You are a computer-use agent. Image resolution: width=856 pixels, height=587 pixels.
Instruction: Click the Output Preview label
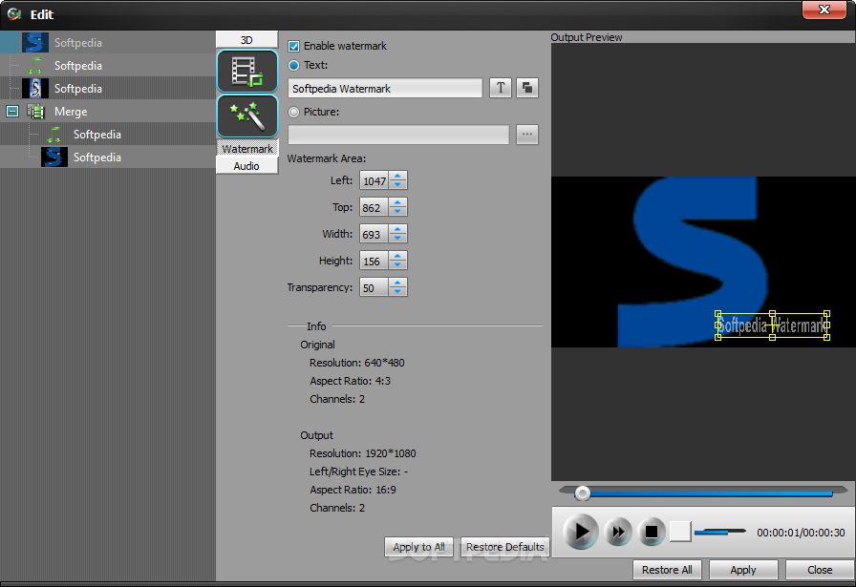click(x=587, y=37)
